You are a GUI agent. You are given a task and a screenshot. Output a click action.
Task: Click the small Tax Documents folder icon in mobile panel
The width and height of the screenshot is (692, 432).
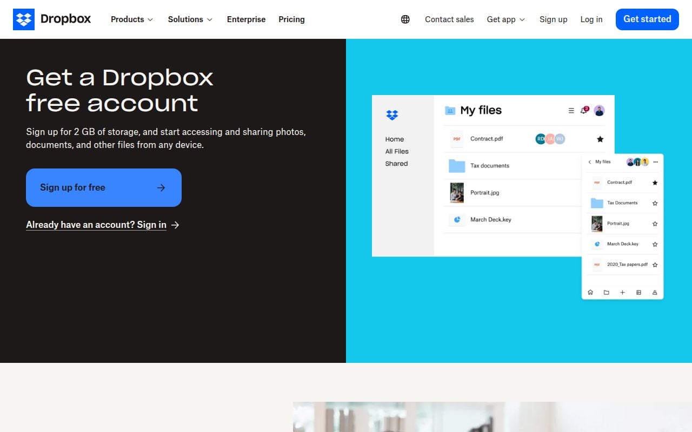(x=597, y=203)
